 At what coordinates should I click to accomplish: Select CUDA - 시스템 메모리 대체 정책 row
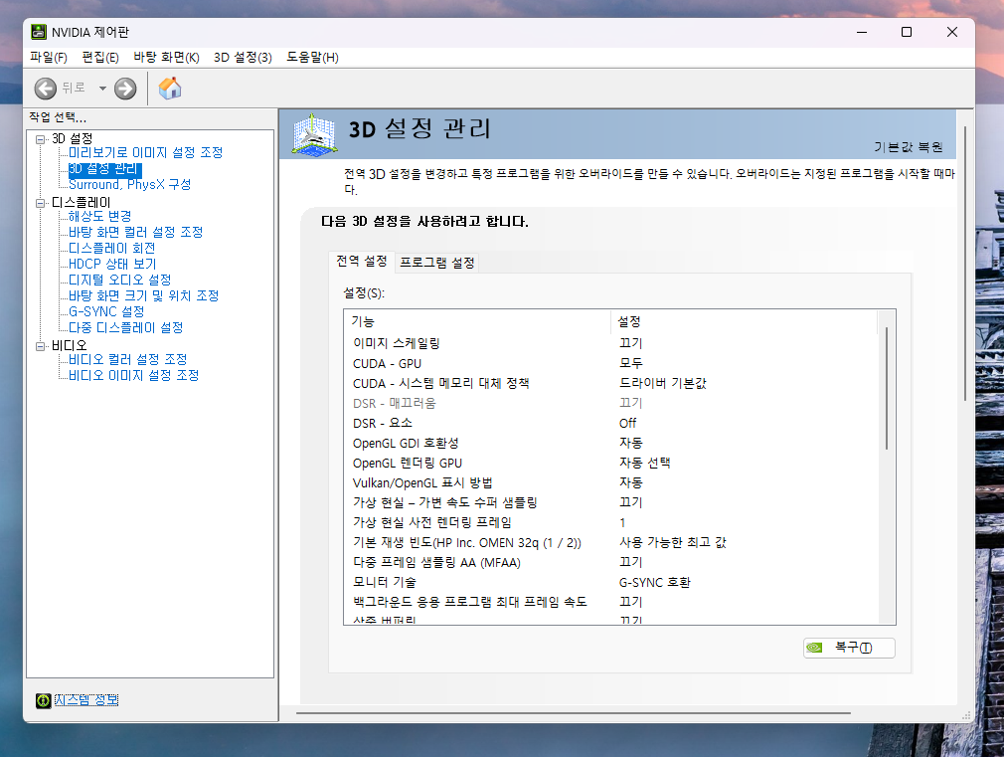pos(611,383)
